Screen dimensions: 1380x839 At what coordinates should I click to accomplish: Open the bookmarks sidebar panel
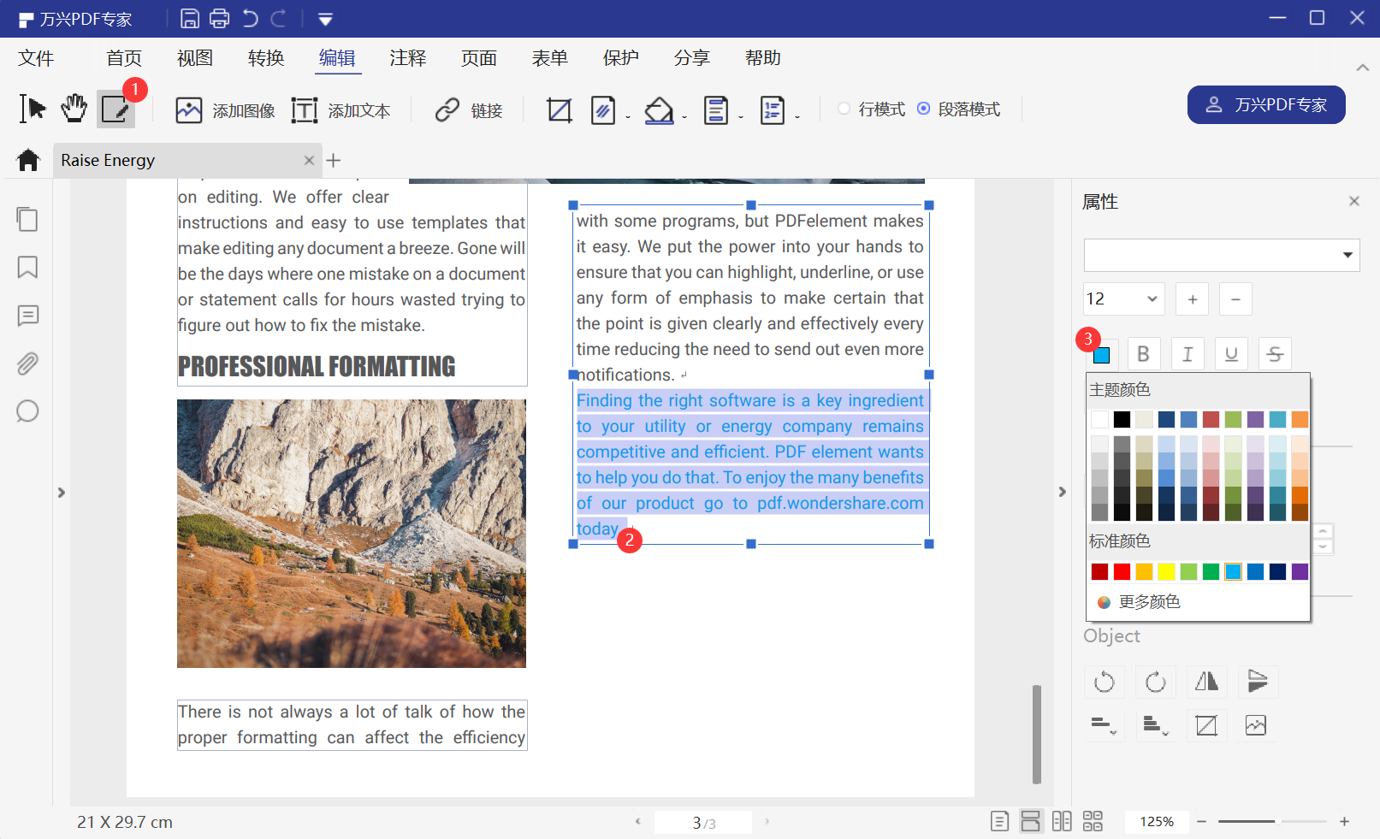point(27,268)
